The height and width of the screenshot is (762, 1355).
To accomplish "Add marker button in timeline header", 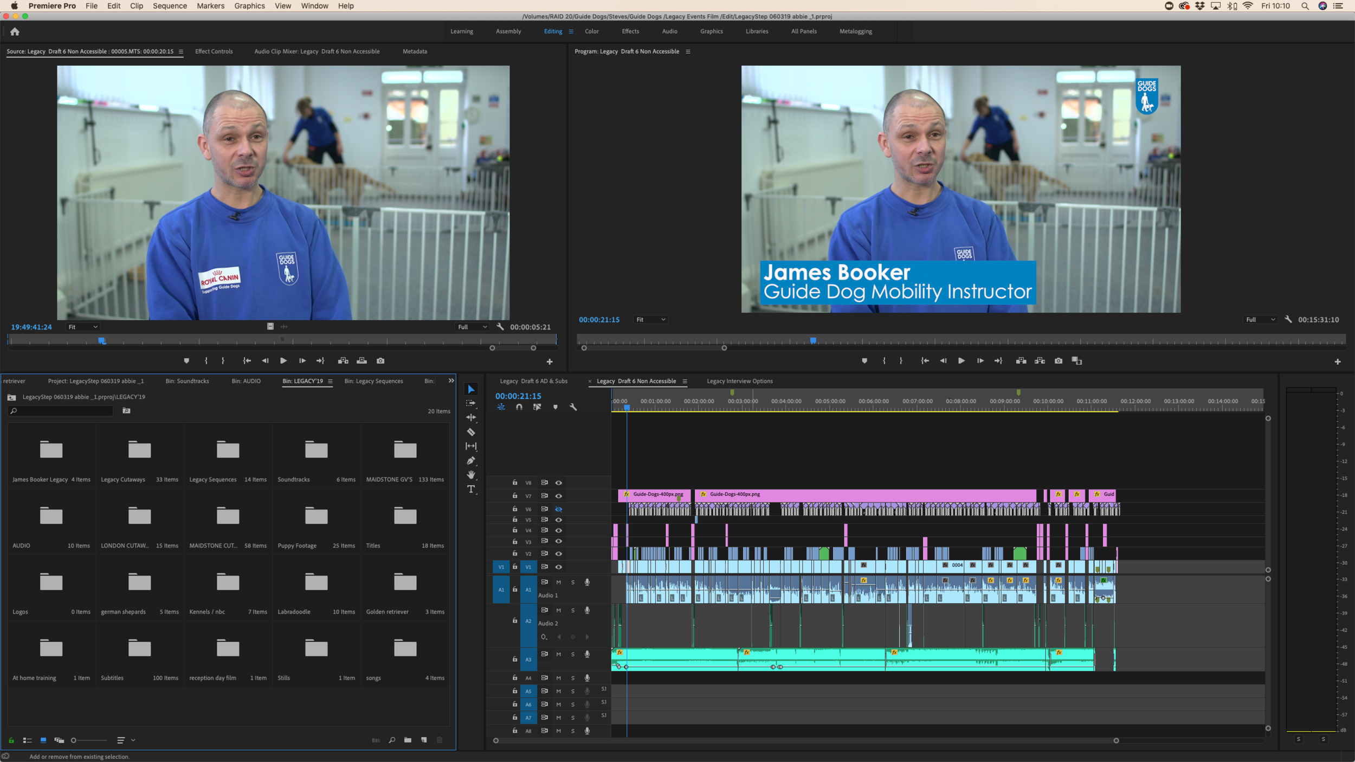I will click(x=555, y=407).
